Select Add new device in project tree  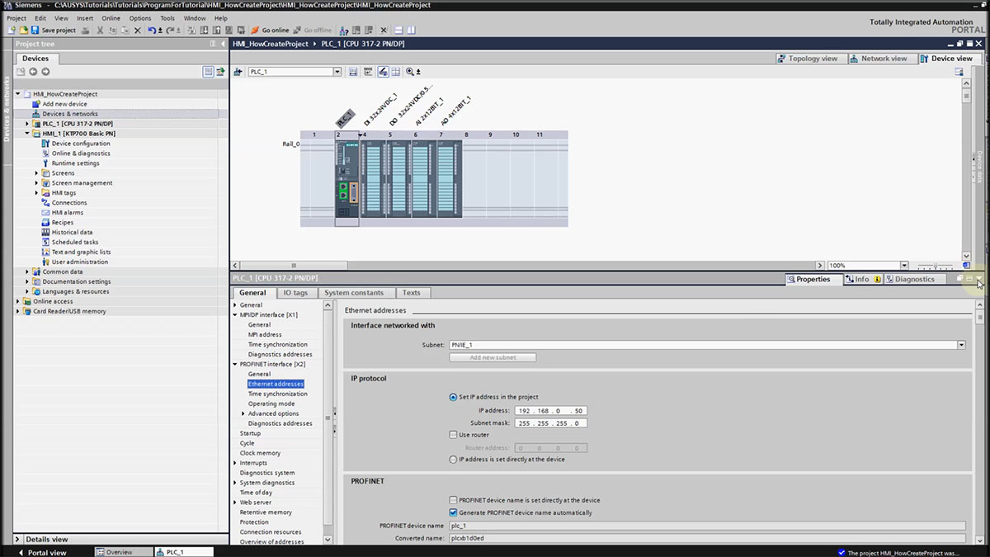(x=64, y=104)
